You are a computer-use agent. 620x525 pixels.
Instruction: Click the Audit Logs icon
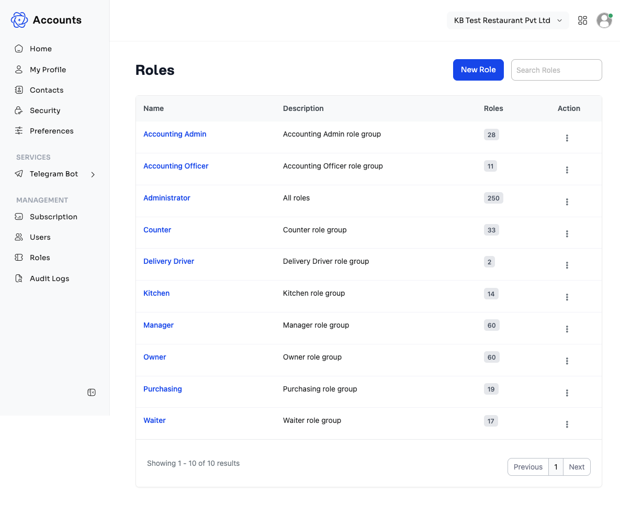coord(19,278)
